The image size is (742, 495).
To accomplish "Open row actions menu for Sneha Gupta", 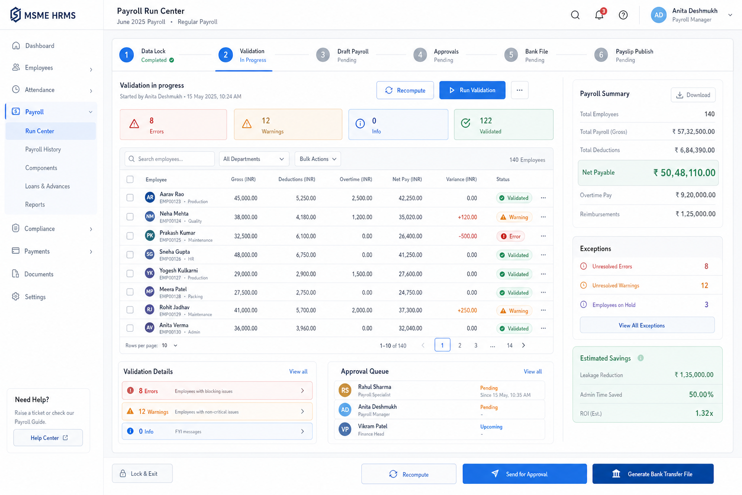I will 543,255.
